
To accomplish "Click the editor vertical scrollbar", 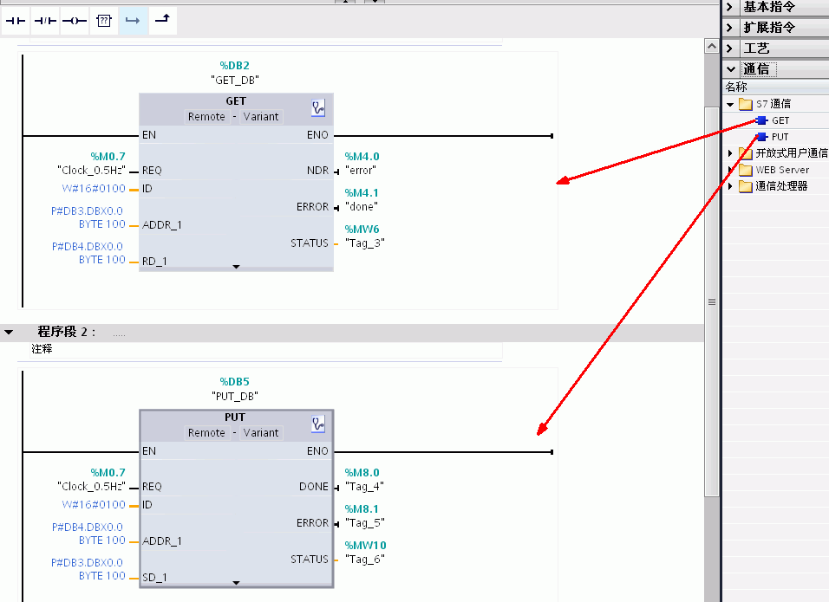I will 711,301.
